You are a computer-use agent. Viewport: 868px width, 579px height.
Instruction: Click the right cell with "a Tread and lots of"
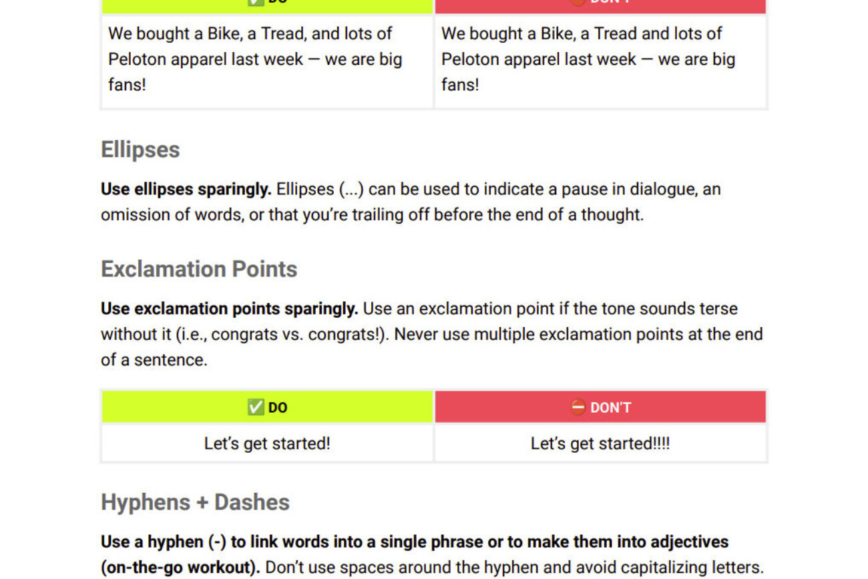(x=600, y=59)
